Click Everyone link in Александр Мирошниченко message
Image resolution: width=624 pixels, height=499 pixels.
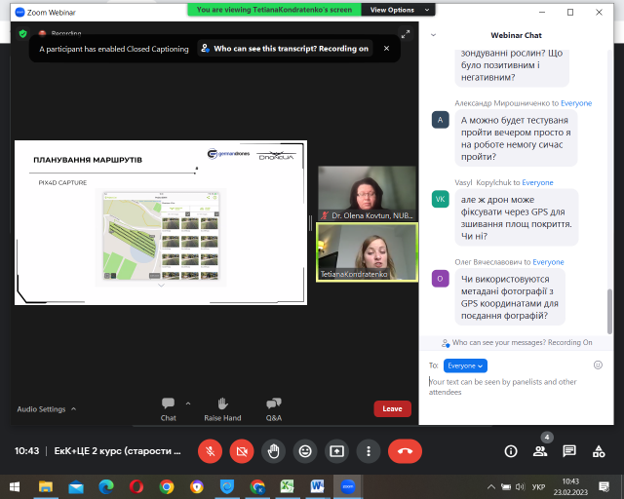click(576, 103)
